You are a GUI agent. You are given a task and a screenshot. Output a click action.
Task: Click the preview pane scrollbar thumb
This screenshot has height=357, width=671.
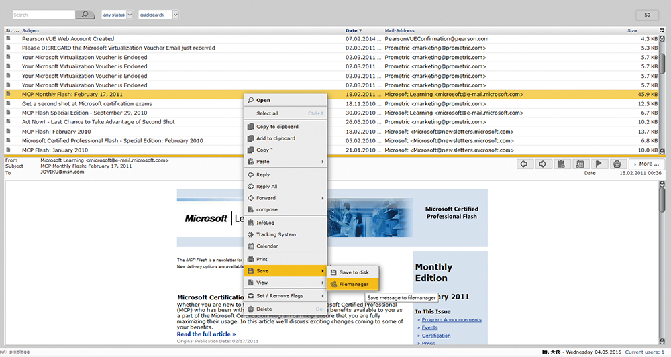[x=662, y=201]
